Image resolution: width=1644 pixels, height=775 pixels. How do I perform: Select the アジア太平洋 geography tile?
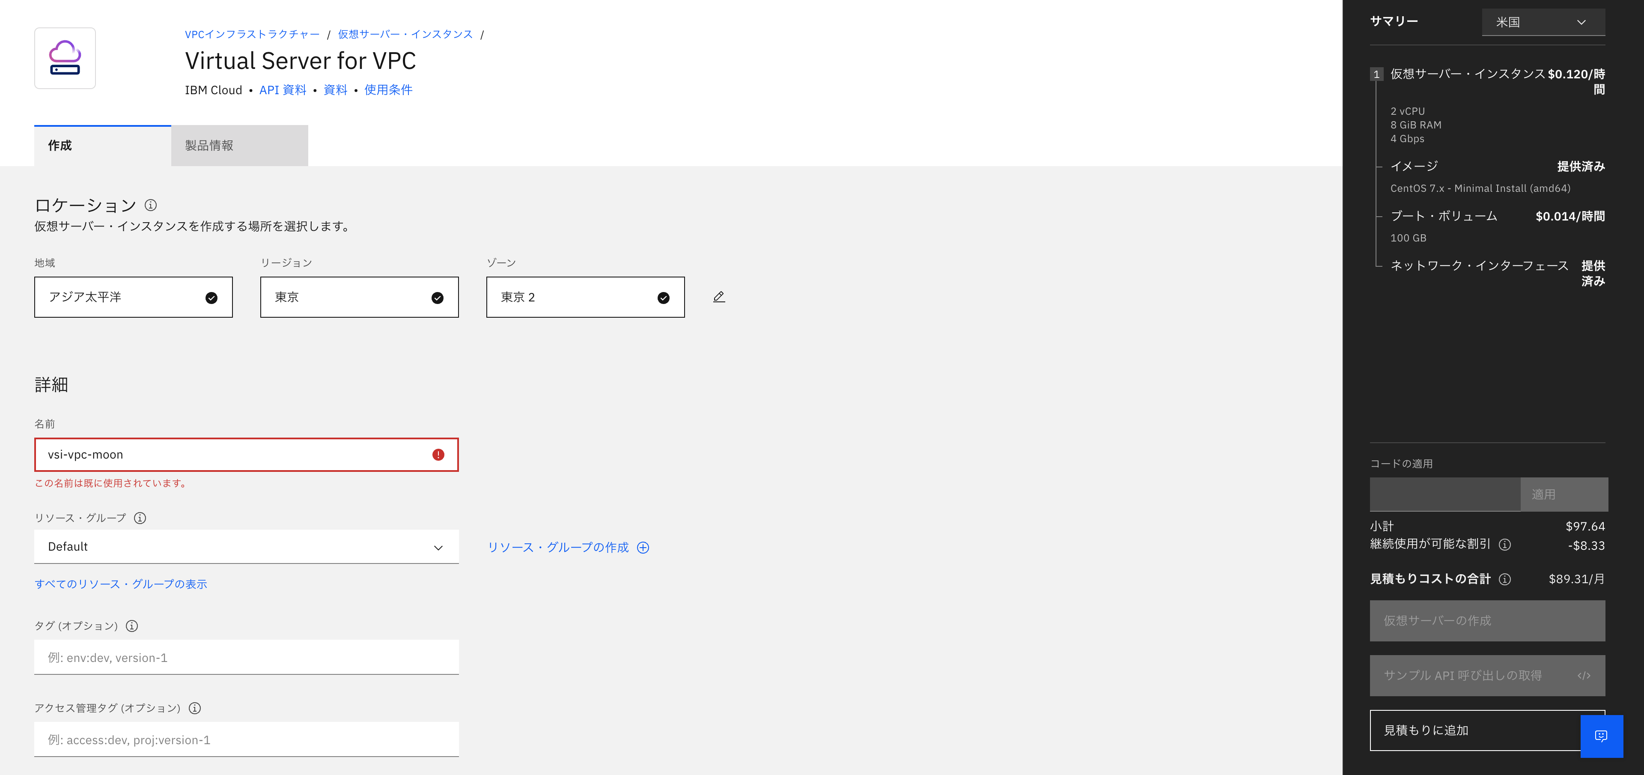coord(134,297)
